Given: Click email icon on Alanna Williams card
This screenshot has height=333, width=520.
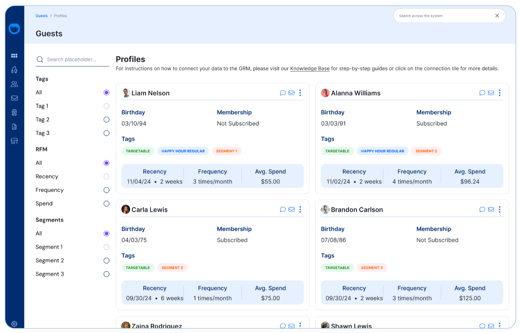Looking at the screenshot, I should [491, 93].
